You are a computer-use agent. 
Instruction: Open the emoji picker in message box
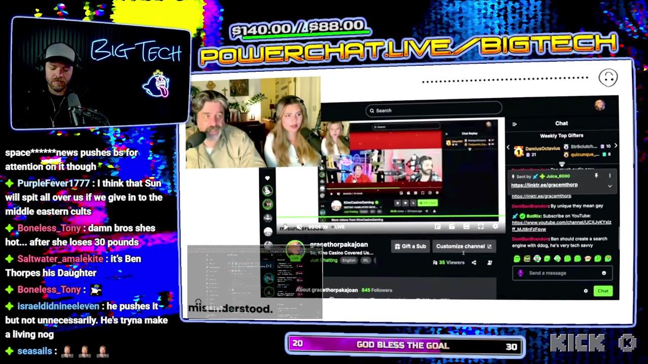click(x=604, y=273)
